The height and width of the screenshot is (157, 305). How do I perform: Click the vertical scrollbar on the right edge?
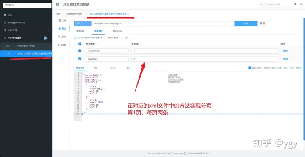pos(304,78)
